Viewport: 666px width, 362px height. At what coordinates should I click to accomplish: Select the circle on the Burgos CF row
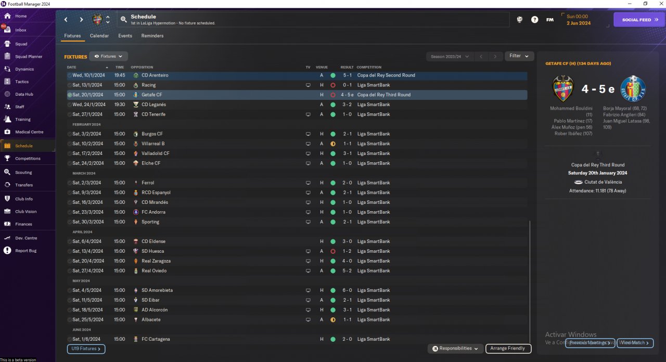click(x=70, y=134)
